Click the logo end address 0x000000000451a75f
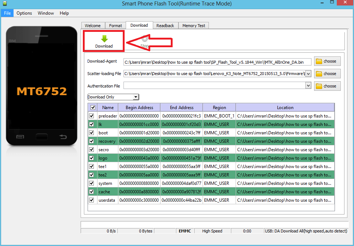Viewport: 354px width, 246px height. [x=181, y=158]
